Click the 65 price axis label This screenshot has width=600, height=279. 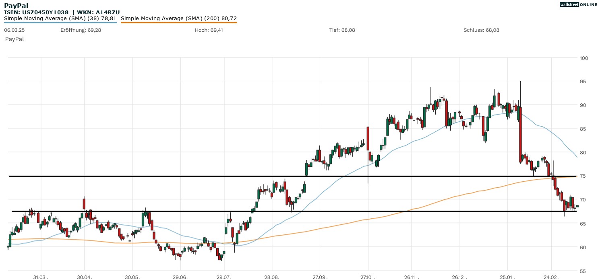[583, 224]
